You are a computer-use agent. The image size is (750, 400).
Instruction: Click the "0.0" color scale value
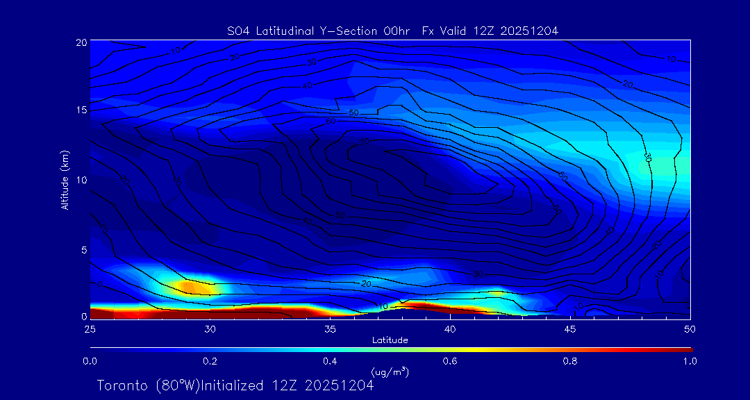point(90,361)
